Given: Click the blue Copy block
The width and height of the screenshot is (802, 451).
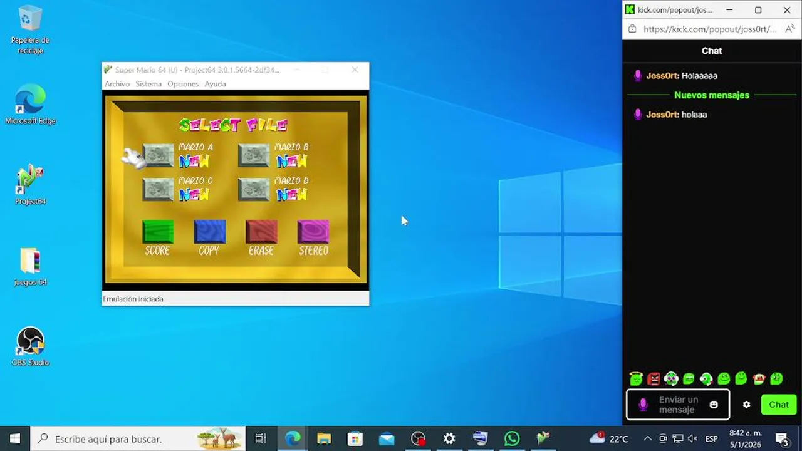Looking at the screenshot, I should 209,231.
